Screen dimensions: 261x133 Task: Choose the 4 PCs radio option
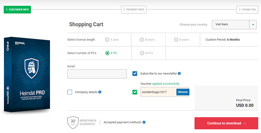point(142,53)
